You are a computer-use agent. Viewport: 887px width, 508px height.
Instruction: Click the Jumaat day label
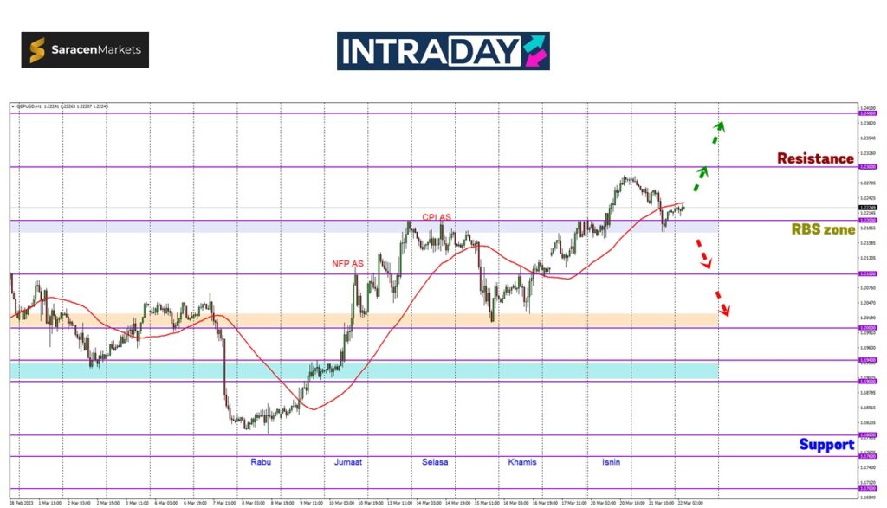coord(348,462)
